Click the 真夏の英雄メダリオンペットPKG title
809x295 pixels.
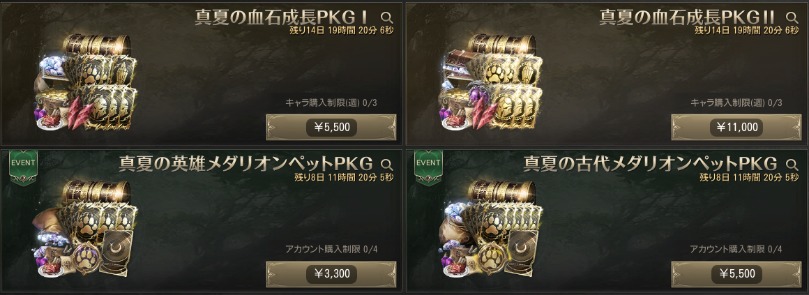[246, 164]
